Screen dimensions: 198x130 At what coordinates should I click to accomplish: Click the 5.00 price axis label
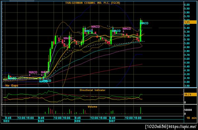[187, 43]
